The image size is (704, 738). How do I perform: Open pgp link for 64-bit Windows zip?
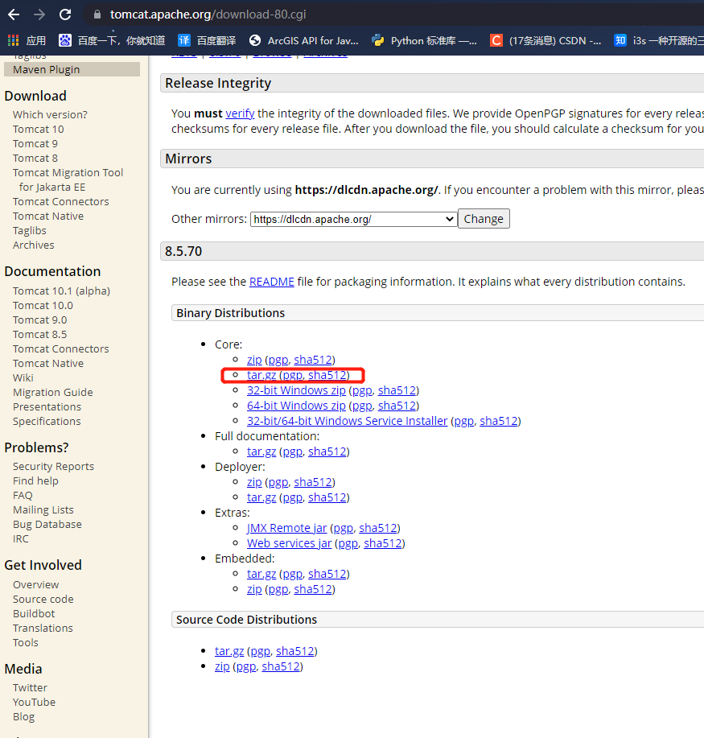[362, 406]
